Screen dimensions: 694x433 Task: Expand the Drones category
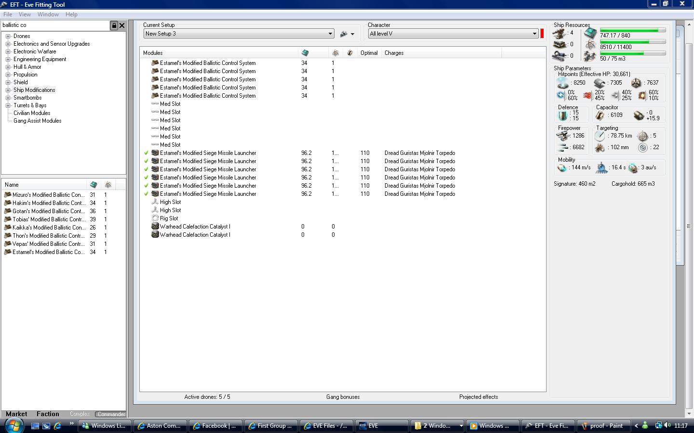coord(8,36)
